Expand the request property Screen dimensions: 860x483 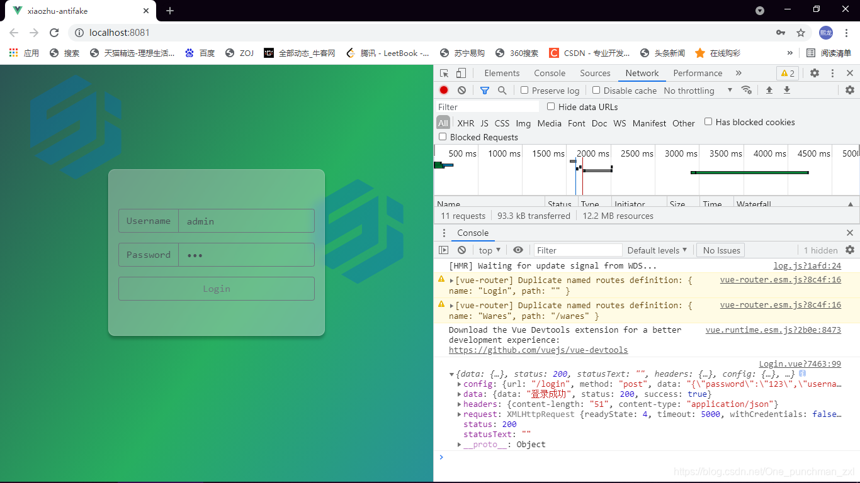click(459, 414)
